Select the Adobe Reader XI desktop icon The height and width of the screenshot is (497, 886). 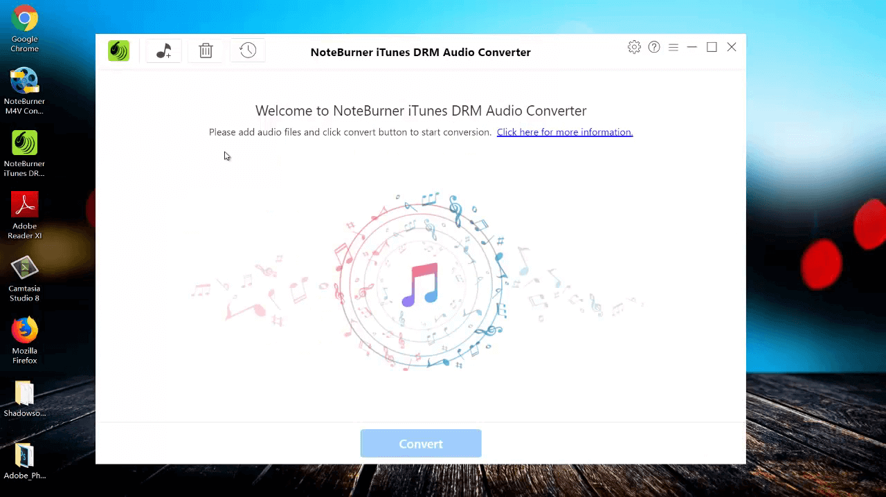pos(24,215)
